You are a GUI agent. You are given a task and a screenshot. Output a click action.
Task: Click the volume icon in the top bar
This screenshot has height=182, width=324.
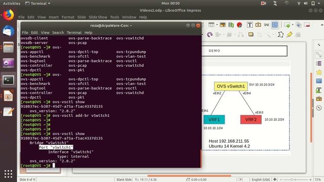click(x=306, y=4)
